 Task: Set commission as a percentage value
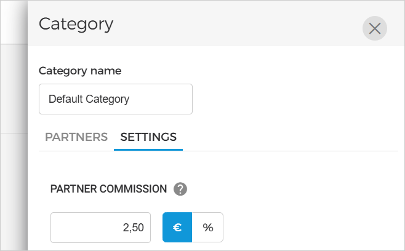tap(208, 228)
